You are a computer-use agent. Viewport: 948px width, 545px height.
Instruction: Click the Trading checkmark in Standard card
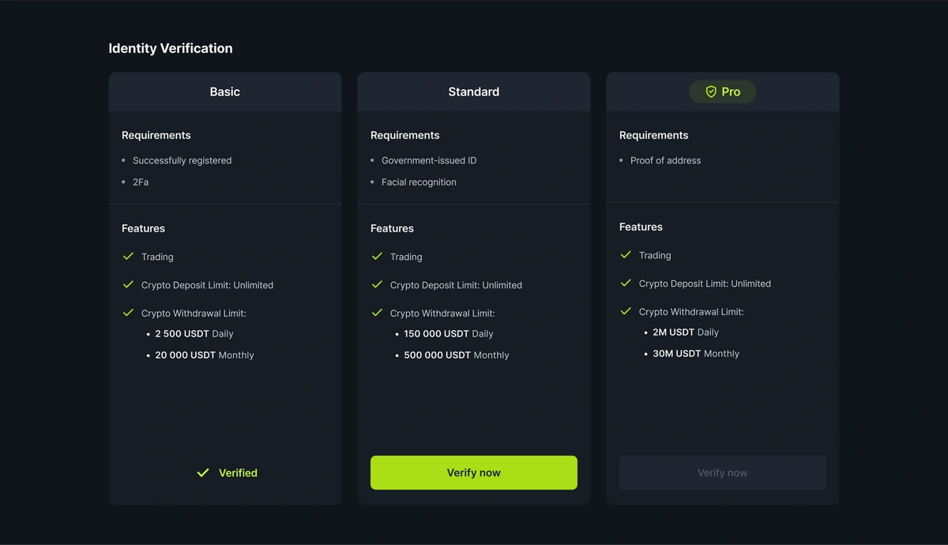377,257
